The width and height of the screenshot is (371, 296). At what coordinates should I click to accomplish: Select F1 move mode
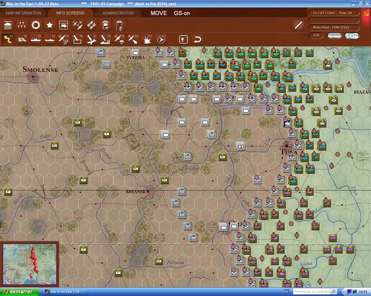8,39
